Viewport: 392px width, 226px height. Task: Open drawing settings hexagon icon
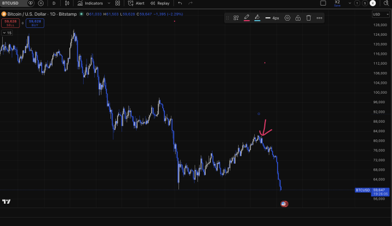point(287,18)
